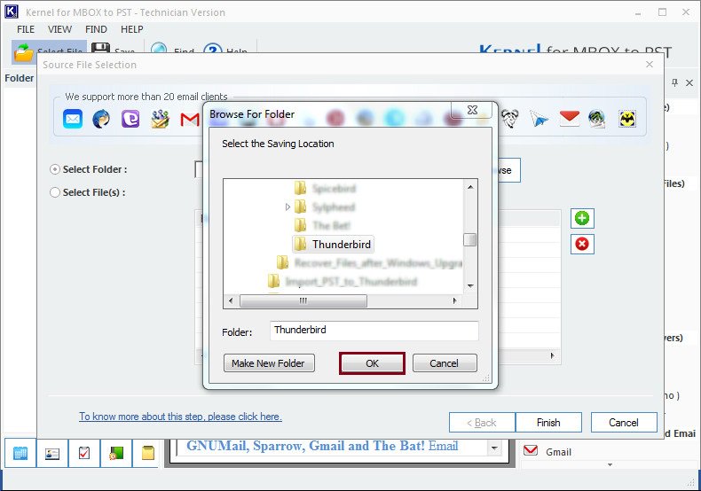Close the Source File Selection dialog

[650, 65]
